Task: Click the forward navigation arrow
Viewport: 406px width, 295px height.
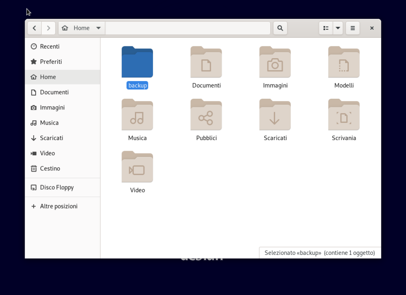Action: pyautogui.click(x=49, y=28)
